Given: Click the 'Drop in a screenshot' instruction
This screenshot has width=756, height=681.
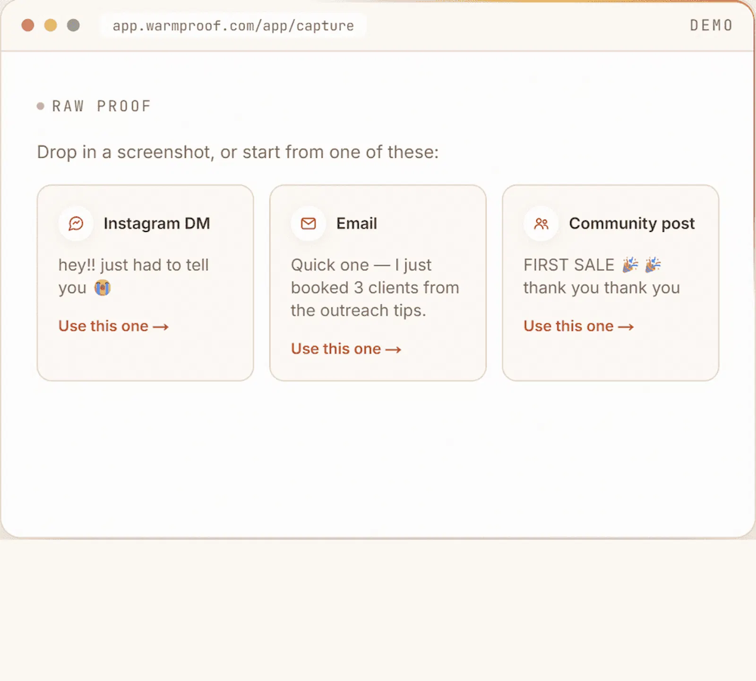Looking at the screenshot, I should point(238,152).
